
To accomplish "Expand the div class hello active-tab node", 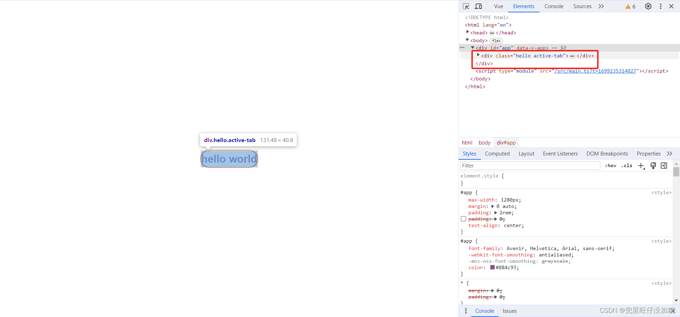I will tap(478, 55).
